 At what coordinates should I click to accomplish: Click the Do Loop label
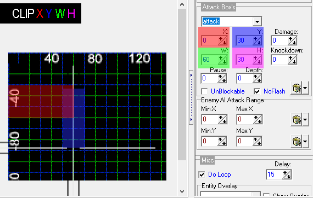(x=220, y=174)
